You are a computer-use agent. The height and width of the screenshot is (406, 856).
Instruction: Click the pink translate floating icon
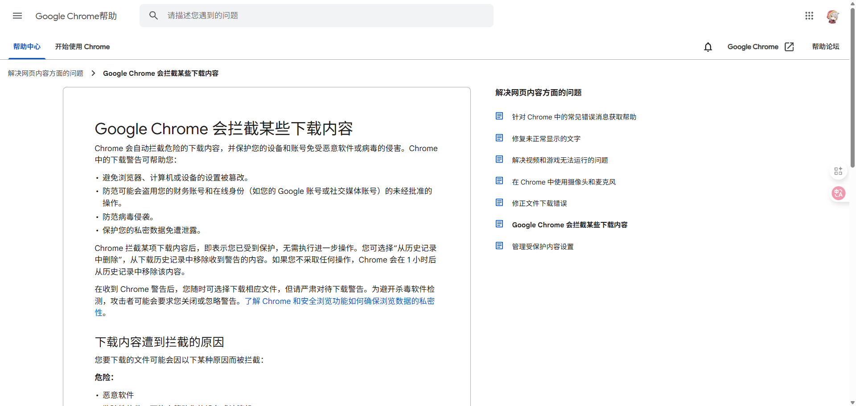pyautogui.click(x=839, y=193)
